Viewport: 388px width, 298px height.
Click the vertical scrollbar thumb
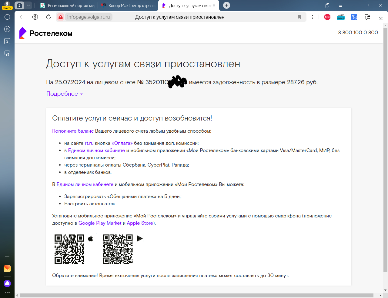pos(385,150)
